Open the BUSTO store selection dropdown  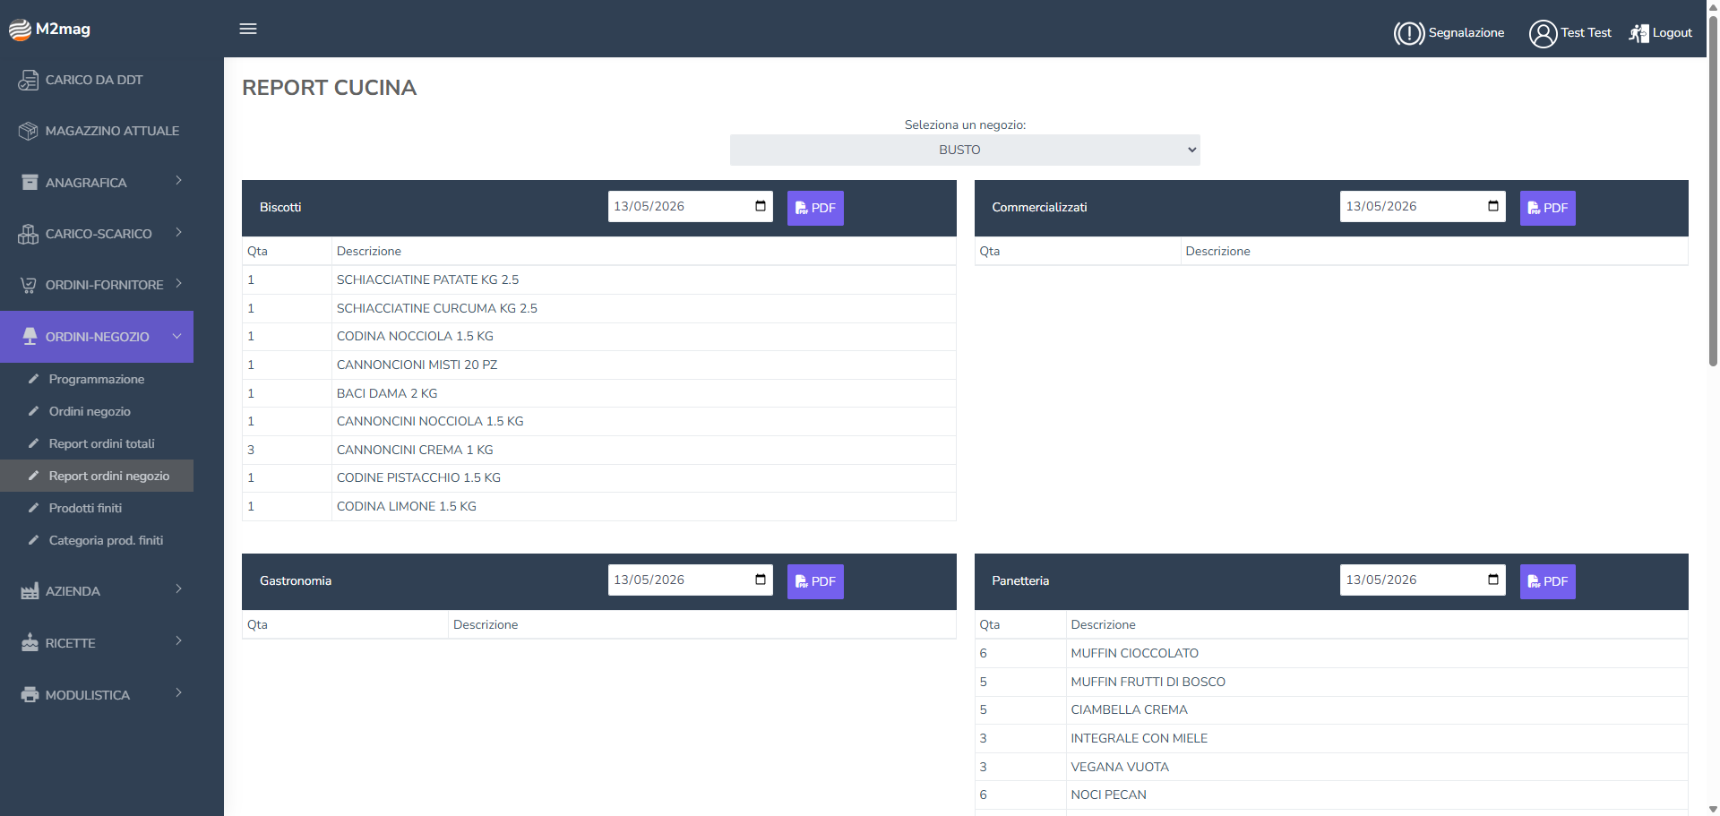coord(965,150)
